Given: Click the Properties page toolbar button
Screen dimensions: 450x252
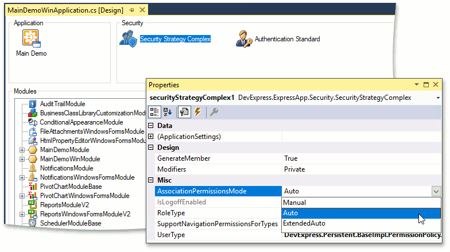Looking at the screenshot, I should [184, 112].
